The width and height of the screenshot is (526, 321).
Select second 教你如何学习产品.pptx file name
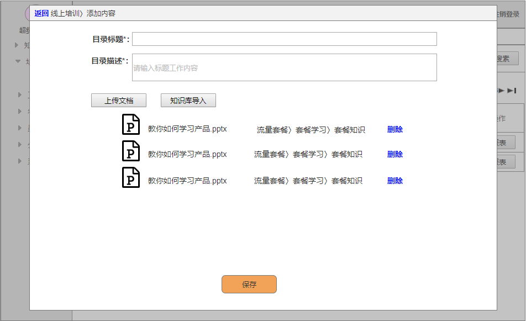click(187, 154)
